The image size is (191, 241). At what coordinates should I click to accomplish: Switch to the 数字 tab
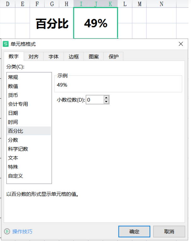point(14,56)
